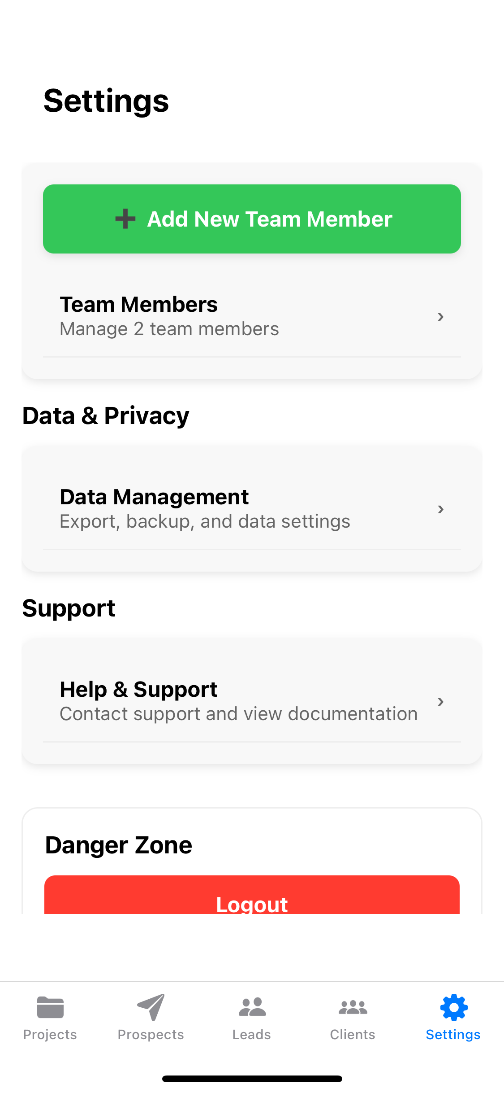Select 'Manage 2 team members' subtitle
The height and width of the screenshot is (1093, 504).
pyautogui.click(x=169, y=329)
